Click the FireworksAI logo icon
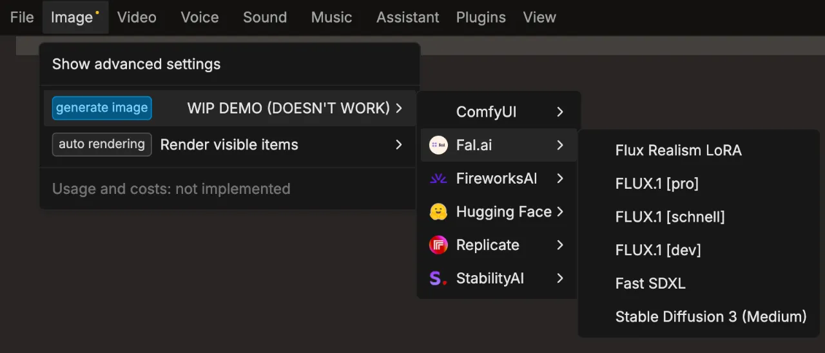This screenshot has width=825, height=353. pos(438,178)
